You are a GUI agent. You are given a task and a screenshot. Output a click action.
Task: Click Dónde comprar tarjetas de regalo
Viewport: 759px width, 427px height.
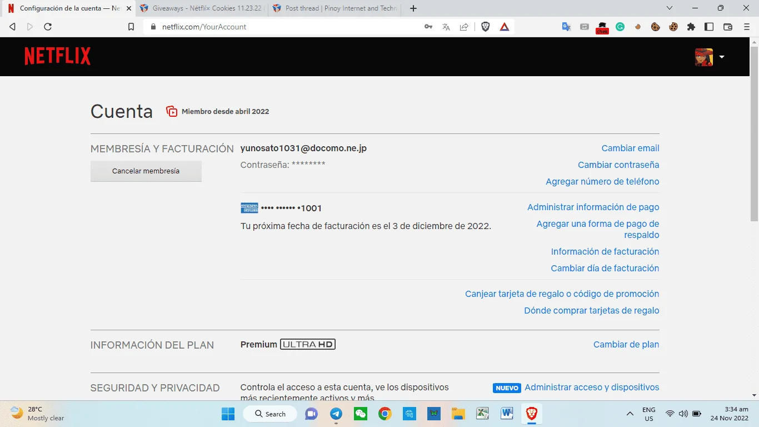pos(592,311)
